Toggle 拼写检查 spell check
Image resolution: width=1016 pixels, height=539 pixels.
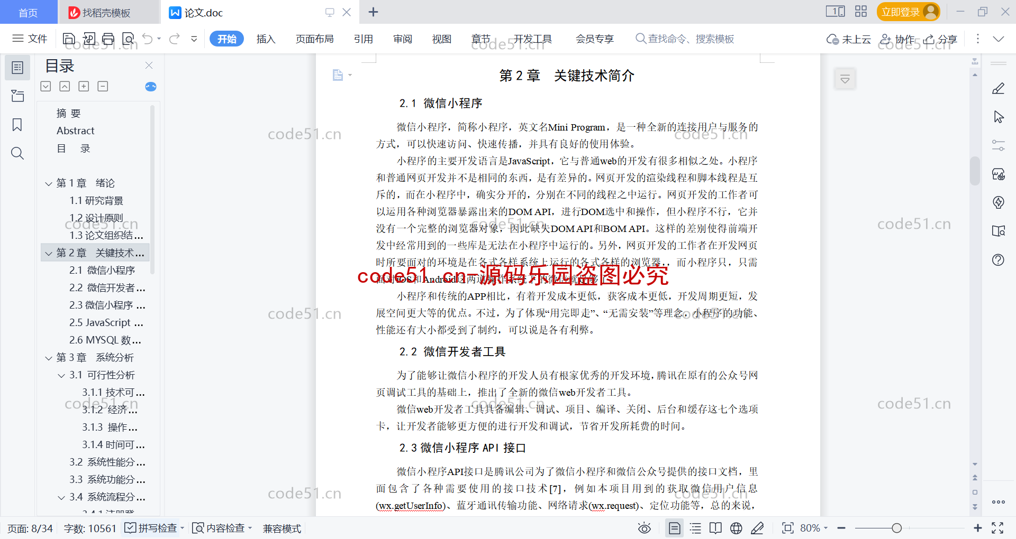(x=150, y=528)
